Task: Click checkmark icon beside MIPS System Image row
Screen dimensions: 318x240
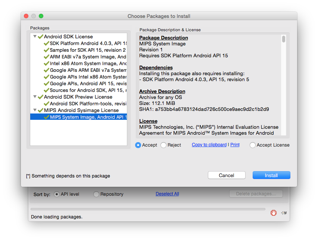Action: pos(46,117)
